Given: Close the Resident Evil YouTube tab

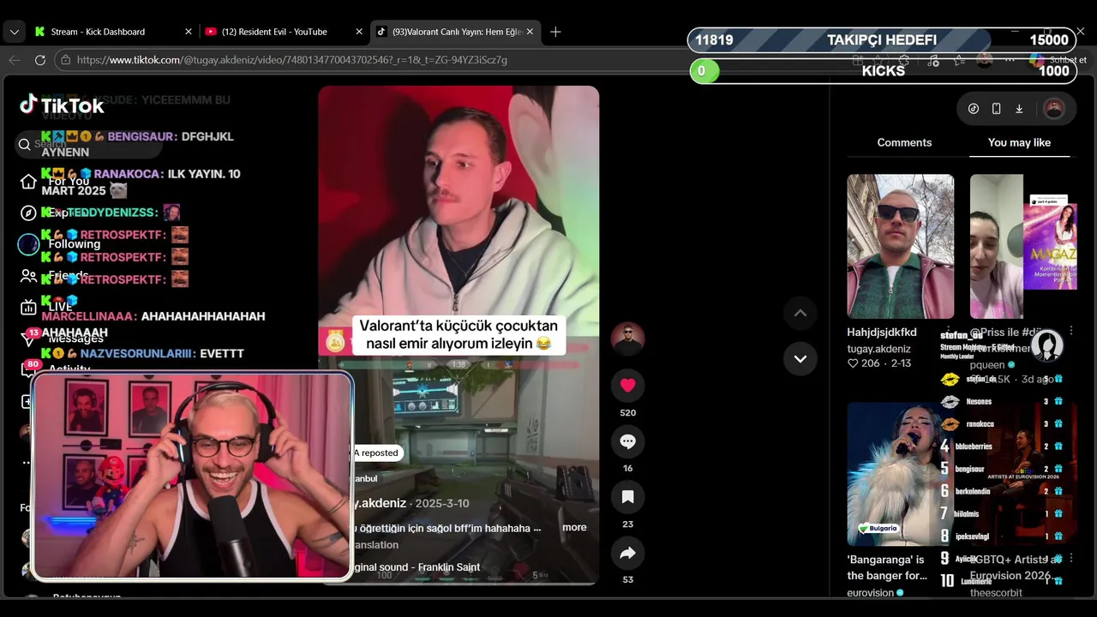Looking at the screenshot, I should click(359, 32).
